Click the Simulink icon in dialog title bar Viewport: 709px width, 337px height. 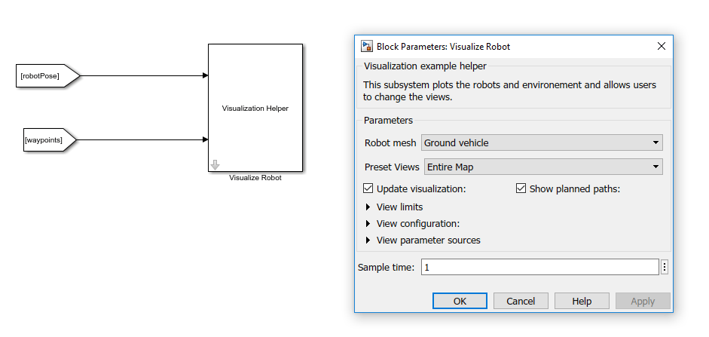tap(367, 47)
